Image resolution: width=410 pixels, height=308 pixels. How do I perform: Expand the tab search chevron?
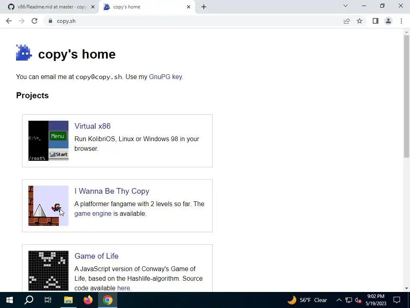pos(346,6)
